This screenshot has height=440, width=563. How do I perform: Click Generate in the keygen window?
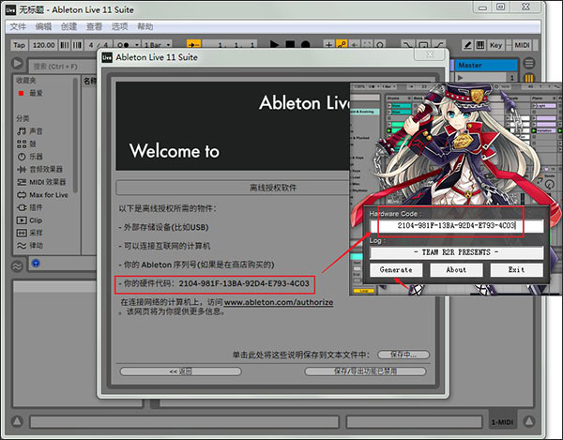(x=396, y=270)
